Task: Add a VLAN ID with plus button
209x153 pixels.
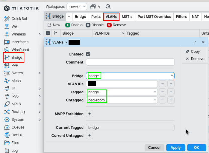Action: 171,84
